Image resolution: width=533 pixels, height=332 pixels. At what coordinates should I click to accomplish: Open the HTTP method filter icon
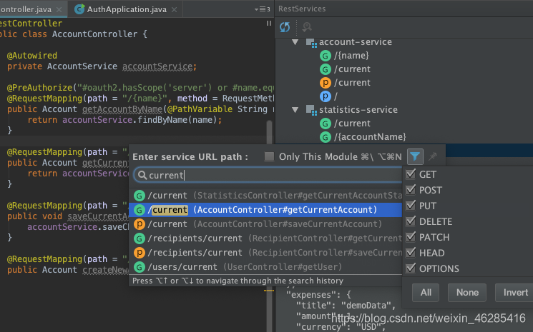(415, 156)
